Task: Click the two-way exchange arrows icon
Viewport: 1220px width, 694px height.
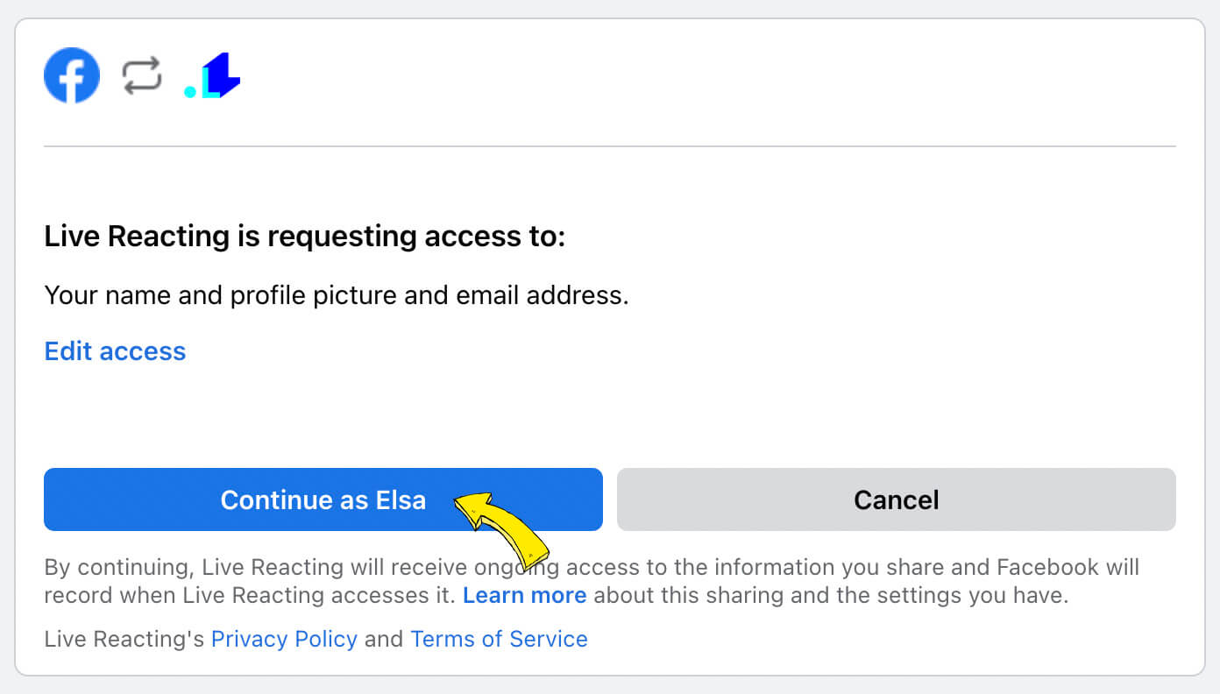Action: 142,75
